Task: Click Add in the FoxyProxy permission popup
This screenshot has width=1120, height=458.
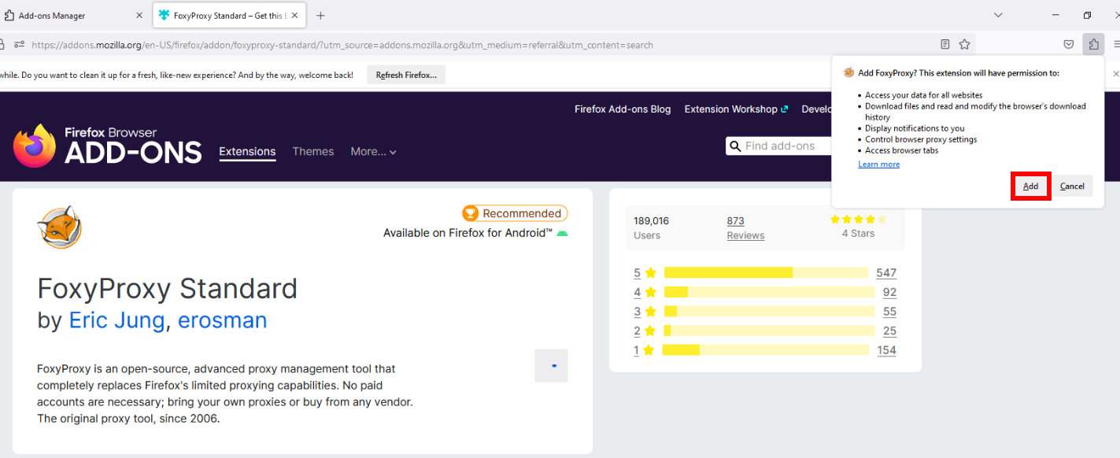Action: 1030,187
